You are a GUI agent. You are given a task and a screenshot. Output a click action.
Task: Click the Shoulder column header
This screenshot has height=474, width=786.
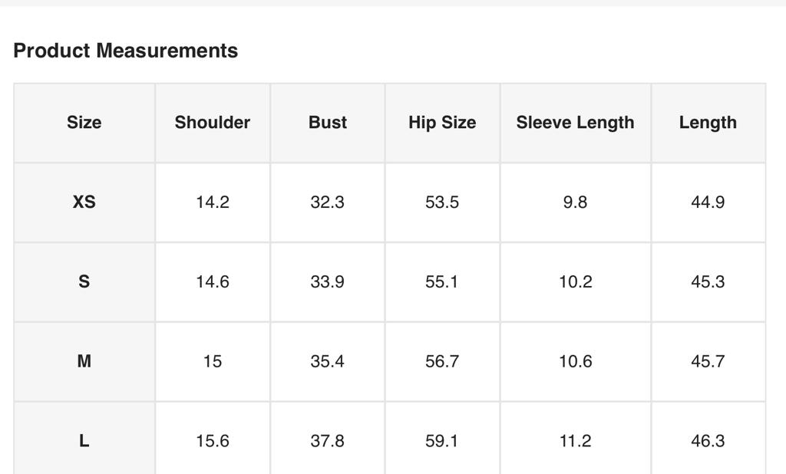pyautogui.click(x=213, y=123)
